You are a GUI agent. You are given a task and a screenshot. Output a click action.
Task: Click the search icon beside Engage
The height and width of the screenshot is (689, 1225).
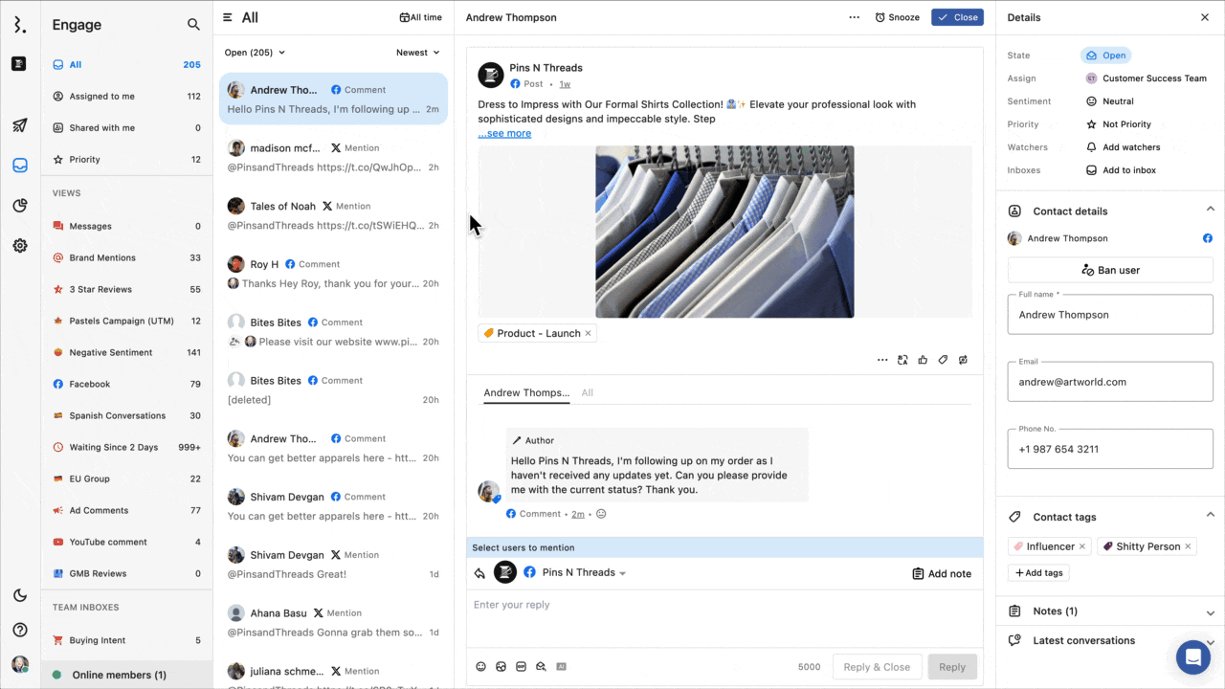click(193, 25)
